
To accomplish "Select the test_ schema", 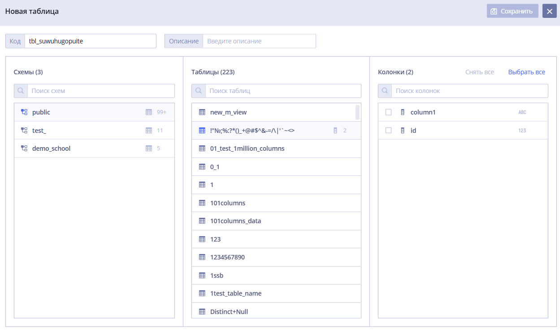I will point(94,131).
